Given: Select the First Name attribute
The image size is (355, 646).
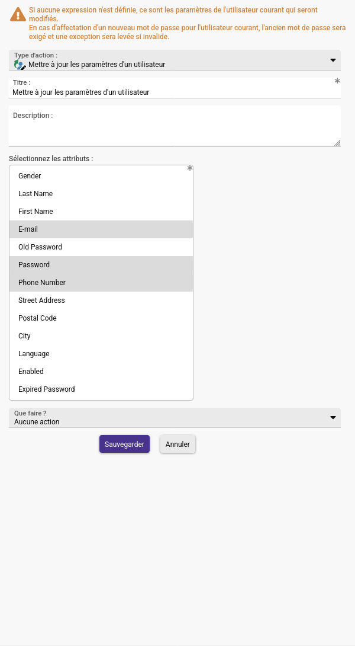Looking at the screenshot, I should (101, 212).
